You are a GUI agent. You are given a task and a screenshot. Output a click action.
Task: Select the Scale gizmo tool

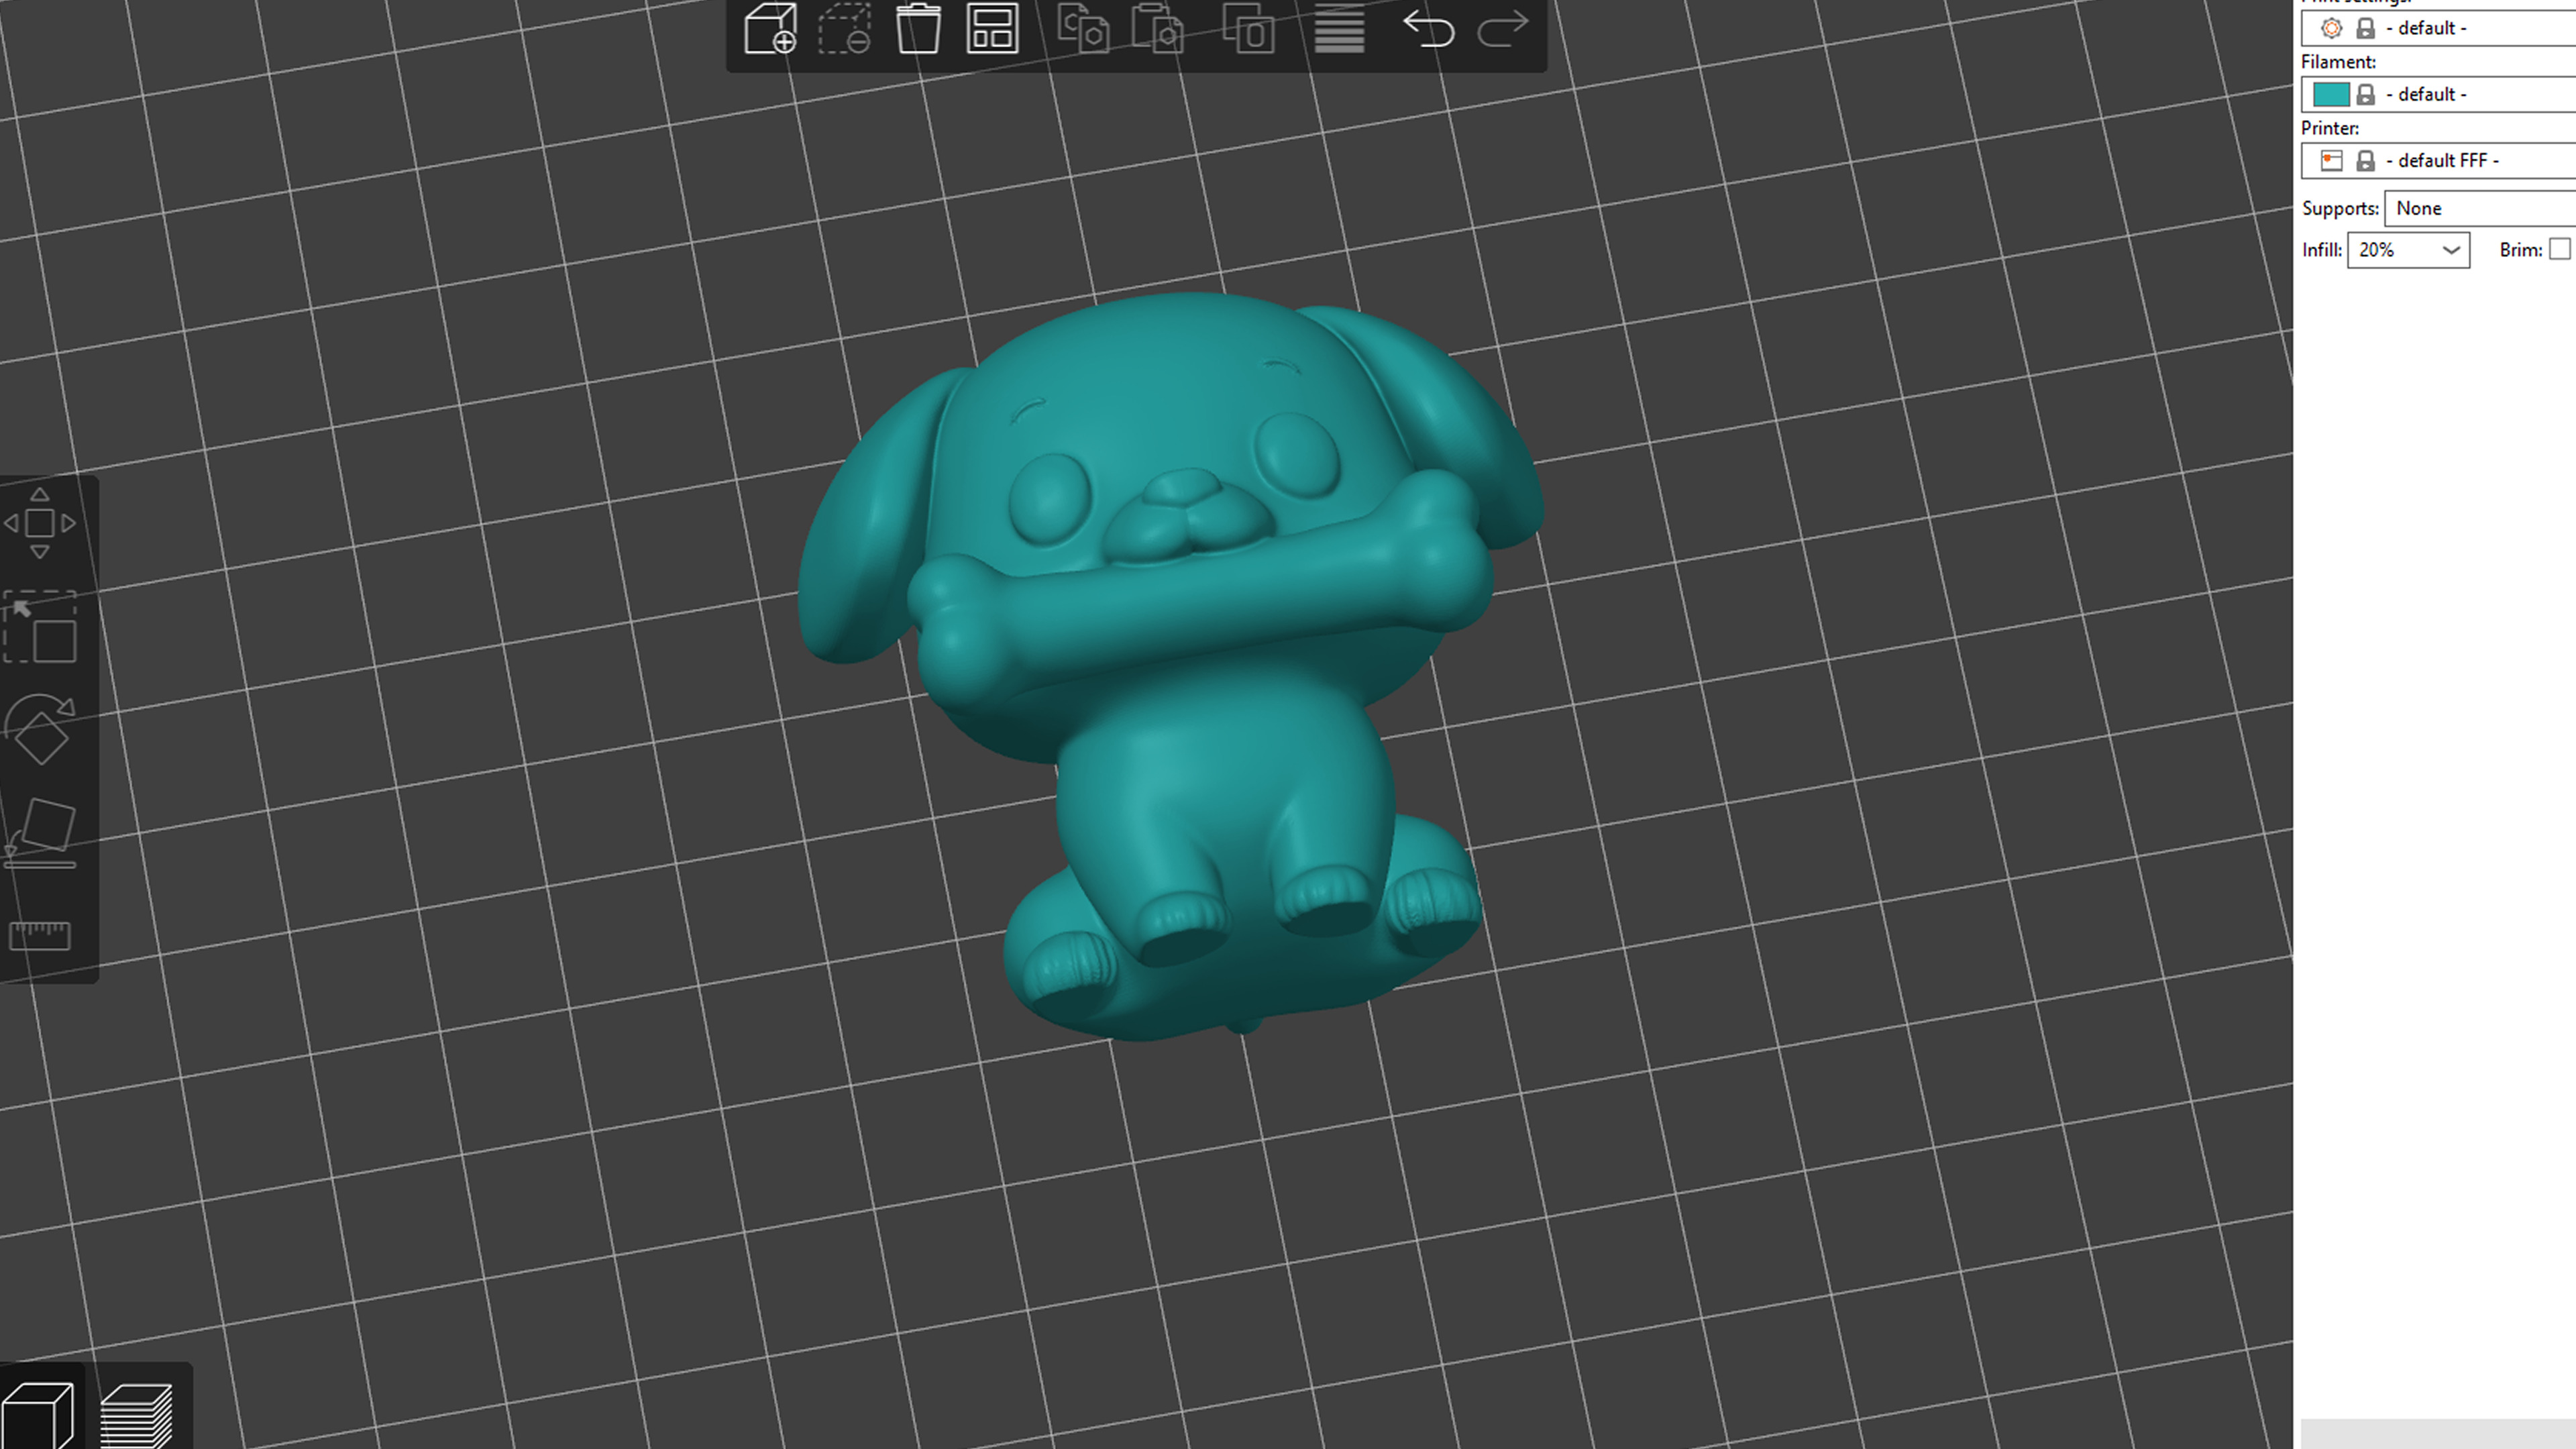coord(40,627)
